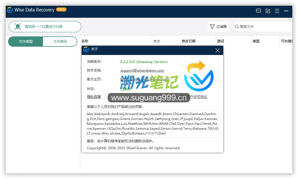
Task: Click the support@wisecleaner.com email link
Action: click(x=142, y=70)
